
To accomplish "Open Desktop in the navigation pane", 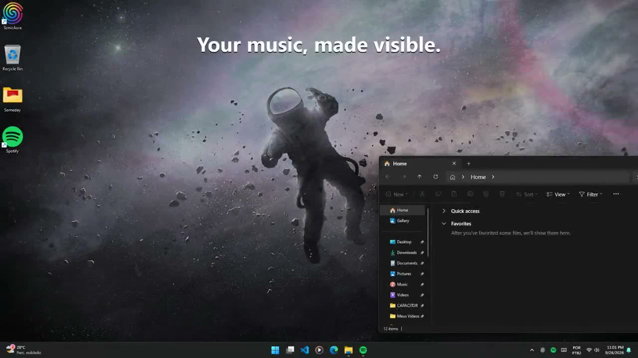I will point(403,242).
